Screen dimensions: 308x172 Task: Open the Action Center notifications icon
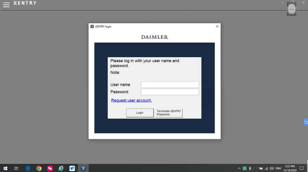(x=302, y=168)
